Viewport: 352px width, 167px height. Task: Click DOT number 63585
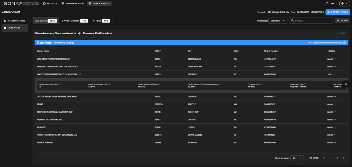coord(158,59)
